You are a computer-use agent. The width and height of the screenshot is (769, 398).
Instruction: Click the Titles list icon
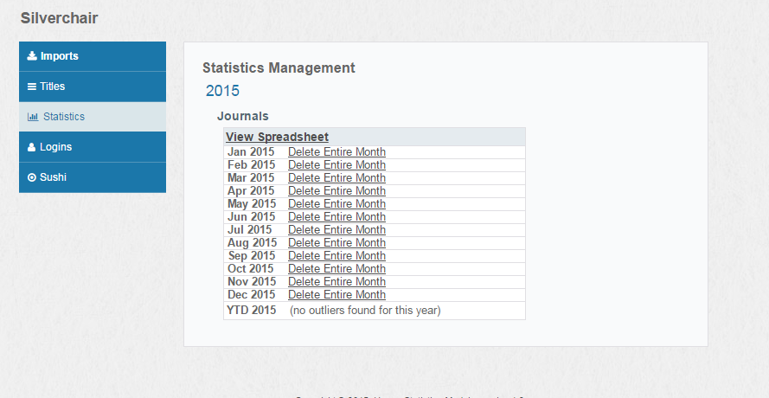coord(32,87)
